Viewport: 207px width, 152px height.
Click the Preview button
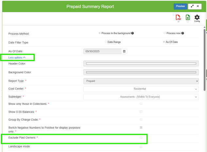coord(180,6)
